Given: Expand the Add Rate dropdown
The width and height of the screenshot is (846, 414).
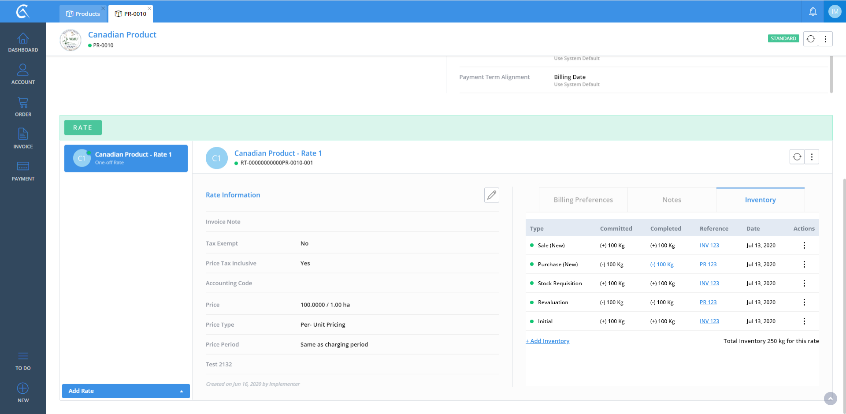Looking at the screenshot, I should [181, 391].
